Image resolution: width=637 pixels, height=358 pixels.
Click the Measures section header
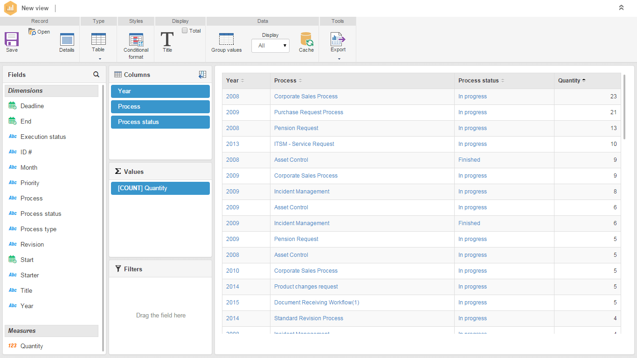click(52, 331)
